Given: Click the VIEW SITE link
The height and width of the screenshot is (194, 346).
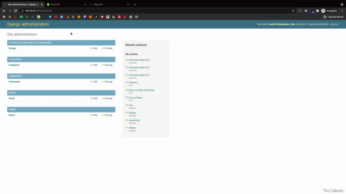Looking at the screenshot, I should point(301,24).
